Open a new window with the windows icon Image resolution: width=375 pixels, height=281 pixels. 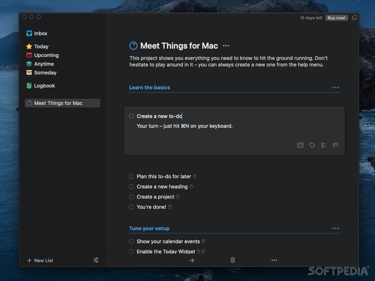pyautogui.click(x=354, y=18)
